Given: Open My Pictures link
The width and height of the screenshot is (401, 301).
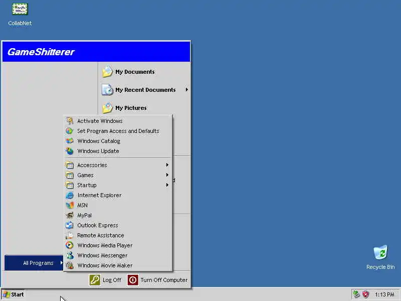Looking at the screenshot, I should 131,108.
